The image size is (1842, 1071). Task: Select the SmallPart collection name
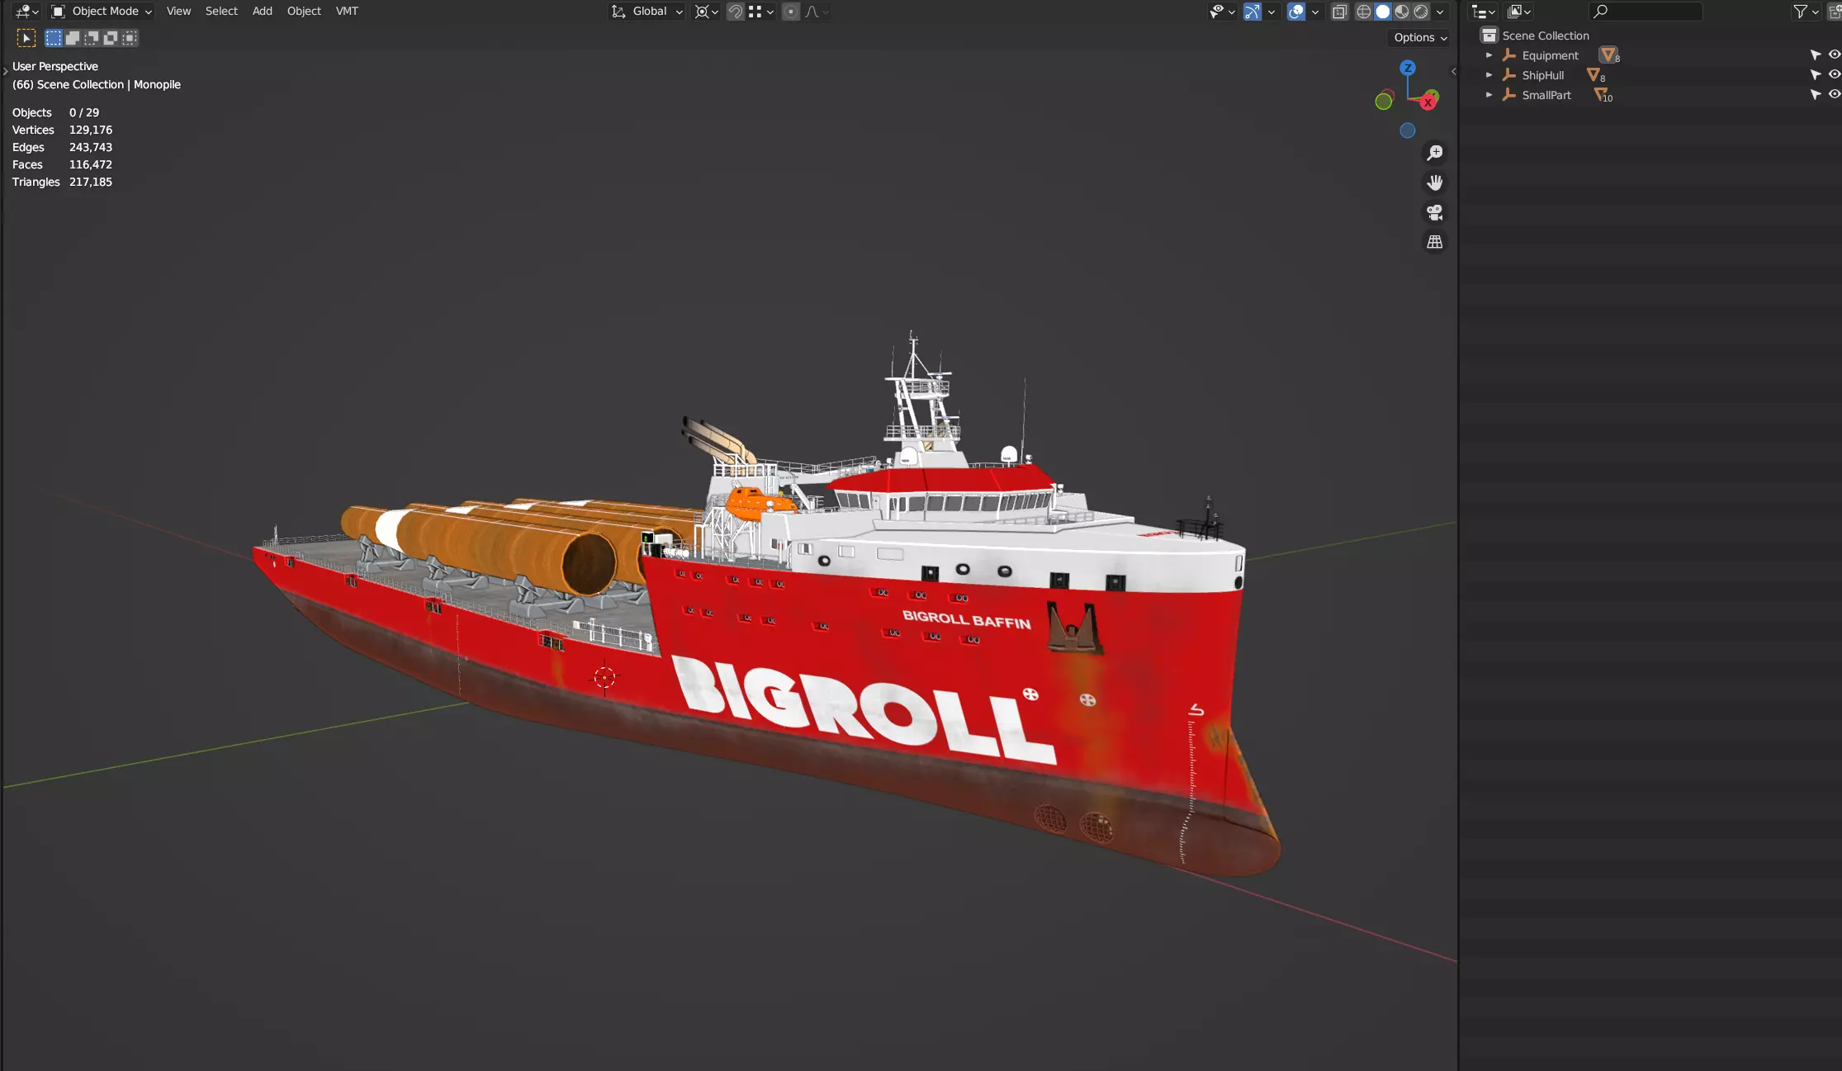(1546, 95)
